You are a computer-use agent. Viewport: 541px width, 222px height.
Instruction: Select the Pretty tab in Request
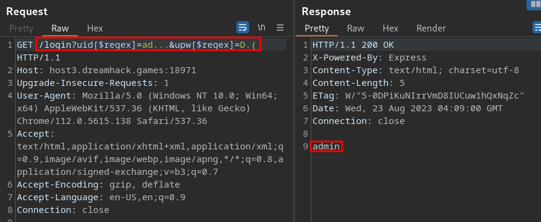point(21,28)
